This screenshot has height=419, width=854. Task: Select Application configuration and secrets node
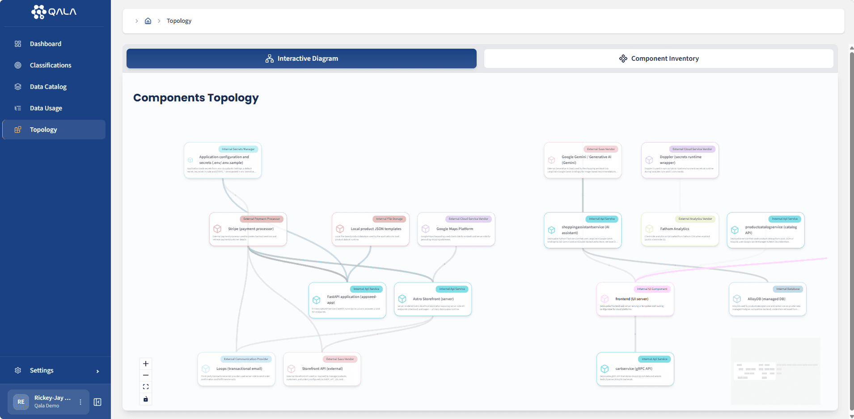click(x=223, y=160)
